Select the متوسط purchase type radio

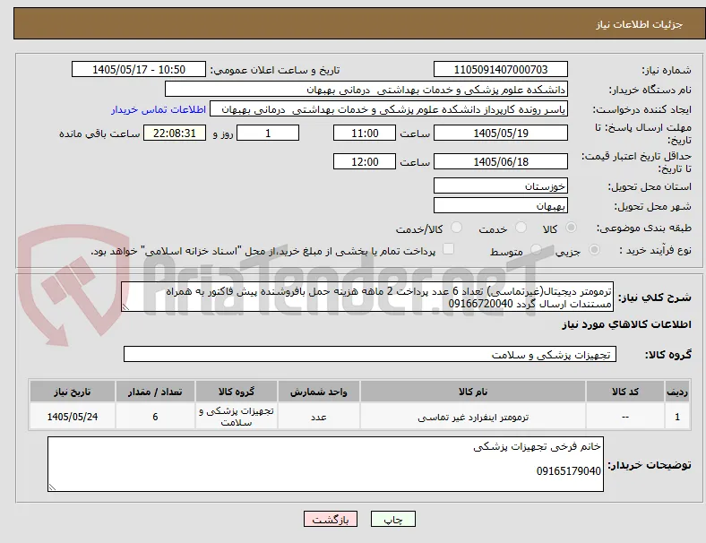536,249
